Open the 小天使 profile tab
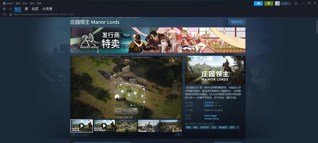318x143 pixels. coord(47,9)
